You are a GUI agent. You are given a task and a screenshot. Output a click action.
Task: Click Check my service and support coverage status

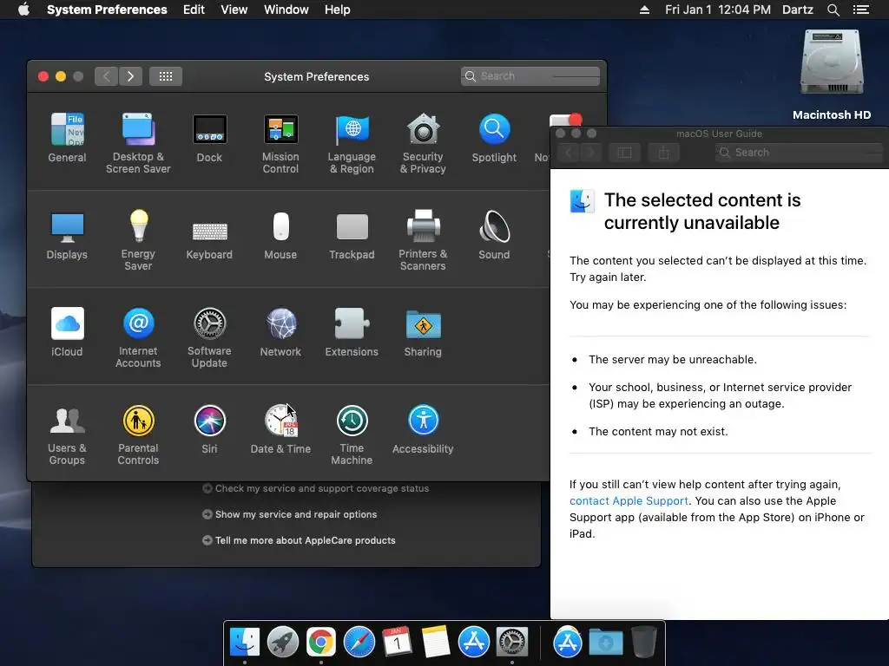[315, 488]
